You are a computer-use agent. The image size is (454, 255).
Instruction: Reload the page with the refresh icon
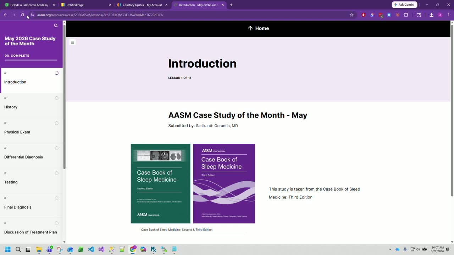click(x=22, y=15)
